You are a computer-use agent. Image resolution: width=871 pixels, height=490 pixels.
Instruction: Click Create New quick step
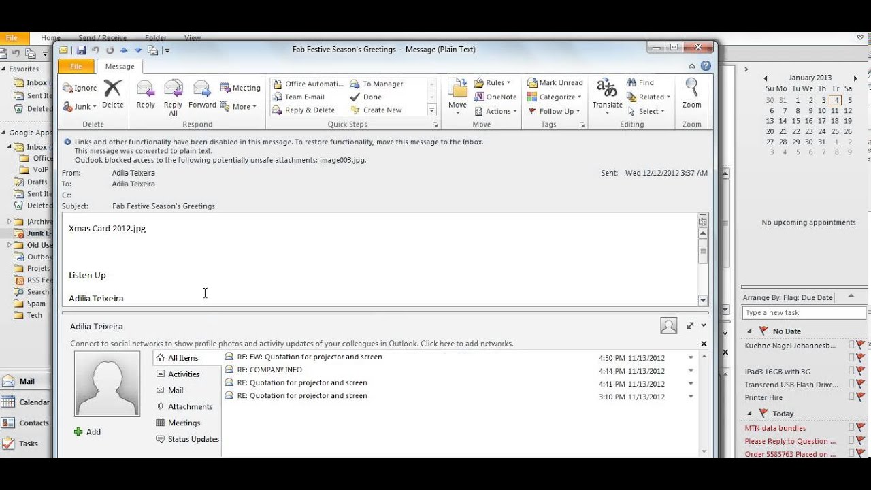point(376,110)
